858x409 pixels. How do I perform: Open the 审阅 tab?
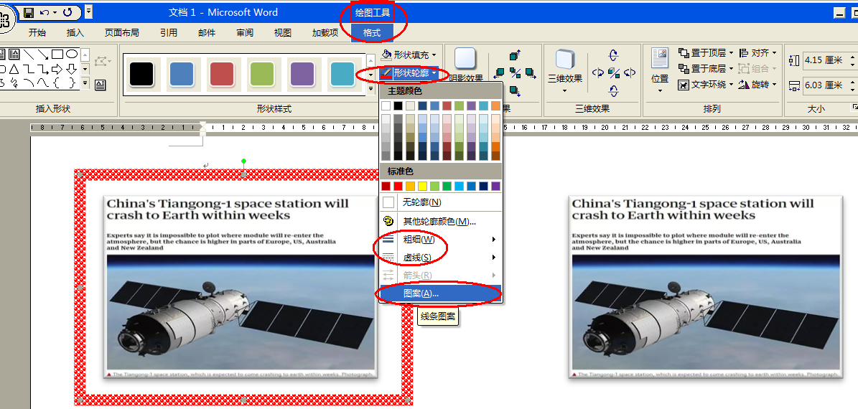click(x=245, y=33)
